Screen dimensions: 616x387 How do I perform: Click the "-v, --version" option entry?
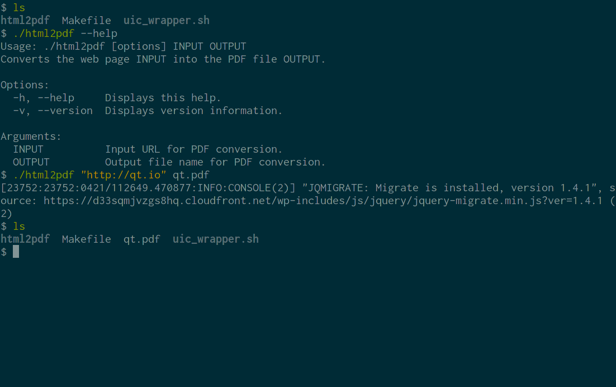(53, 111)
